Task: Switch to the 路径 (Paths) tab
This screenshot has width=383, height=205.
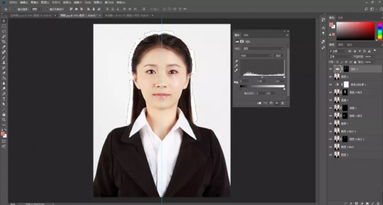Action: click(x=350, y=45)
